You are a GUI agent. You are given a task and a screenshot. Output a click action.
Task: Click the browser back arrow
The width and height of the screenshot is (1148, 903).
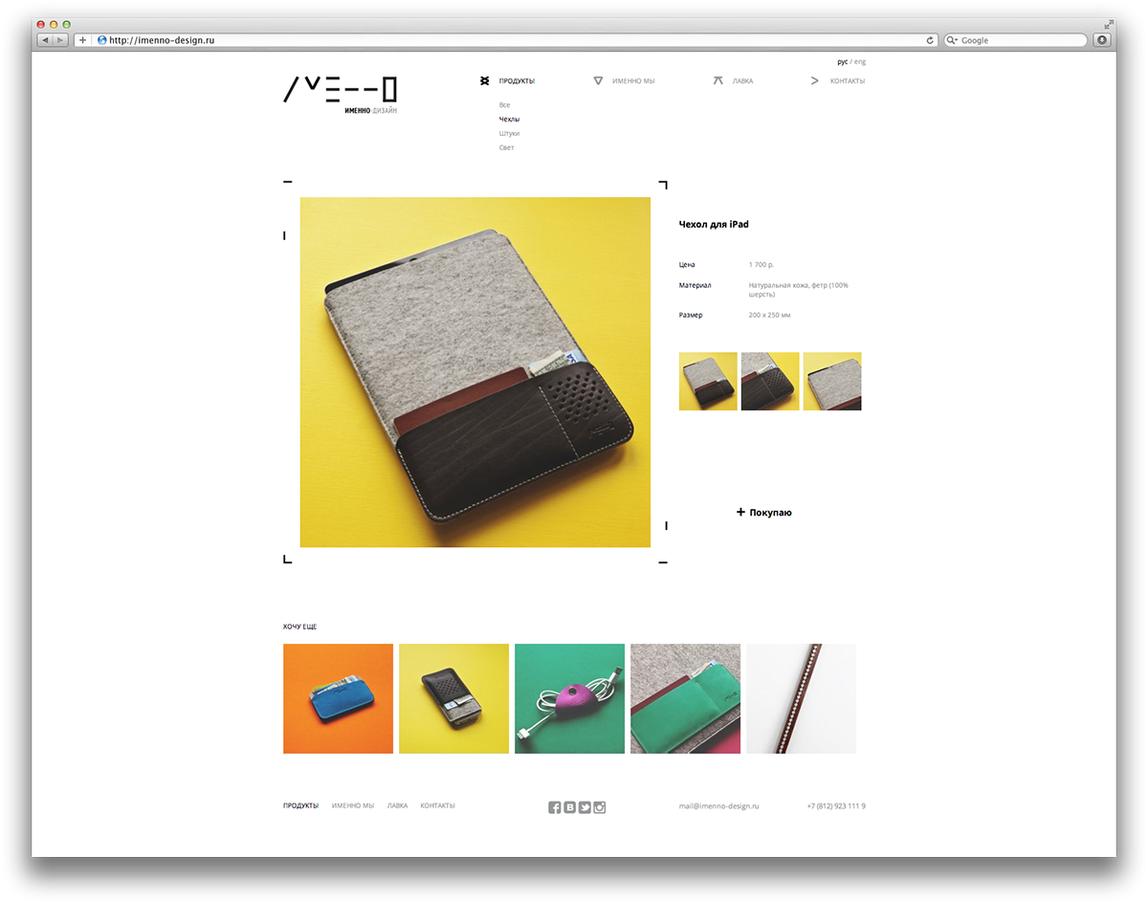pos(45,40)
